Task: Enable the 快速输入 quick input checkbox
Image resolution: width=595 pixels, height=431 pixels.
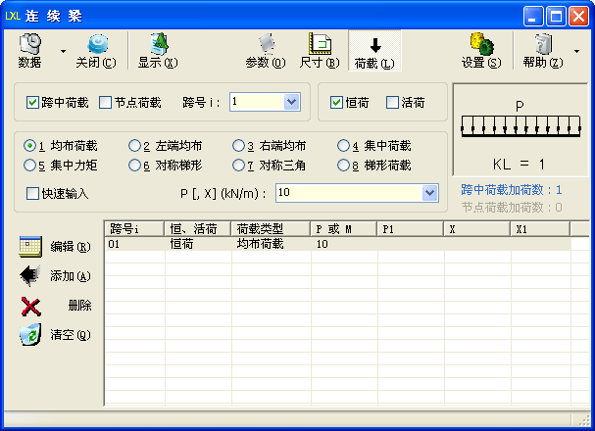Action: [x=32, y=193]
